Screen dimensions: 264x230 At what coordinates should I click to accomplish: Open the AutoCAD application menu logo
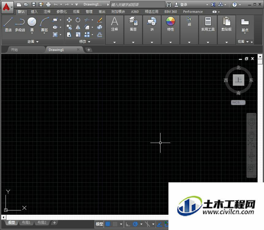click(x=7, y=7)
